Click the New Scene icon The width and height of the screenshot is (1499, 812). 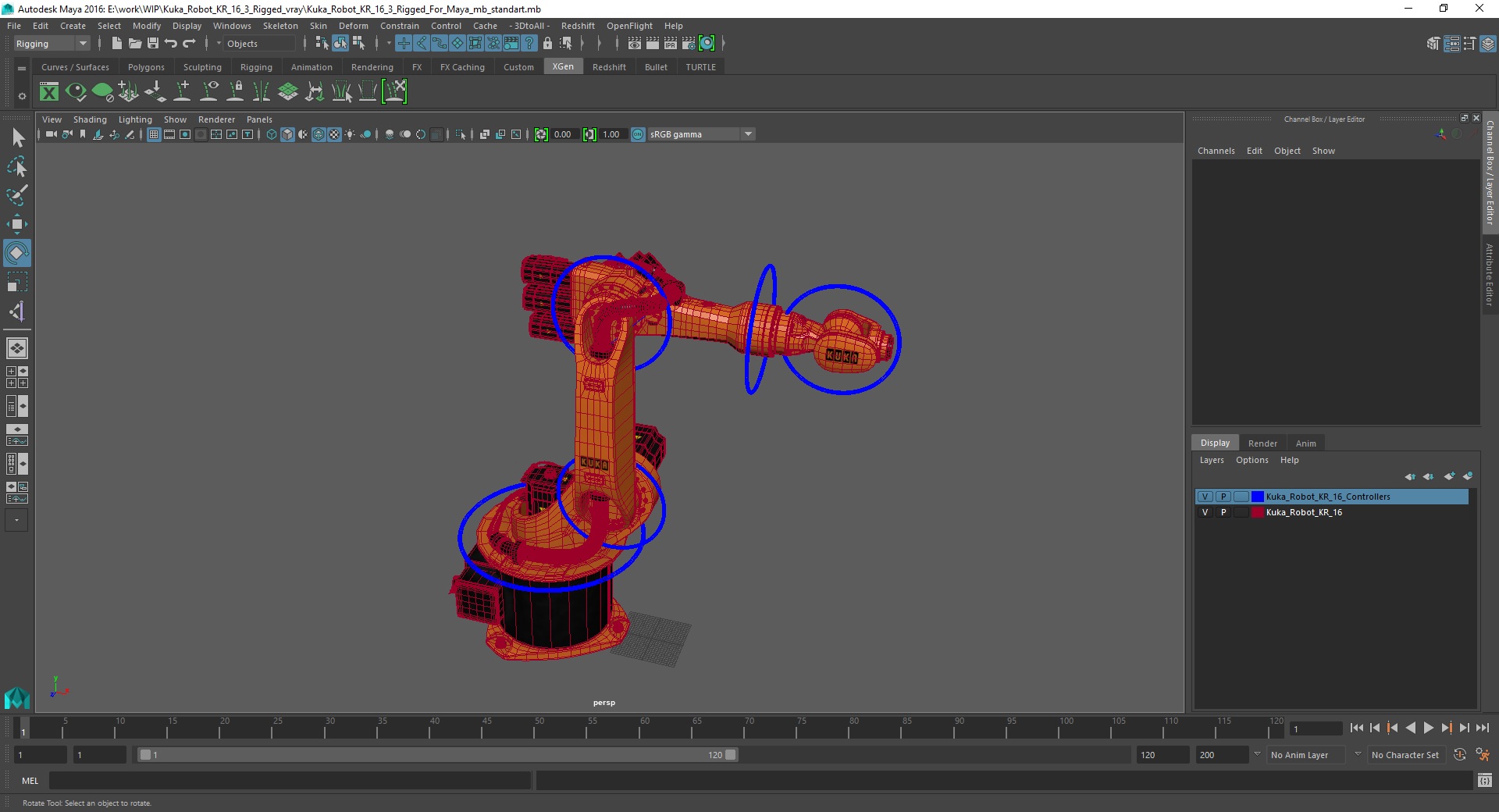point(116,44)
